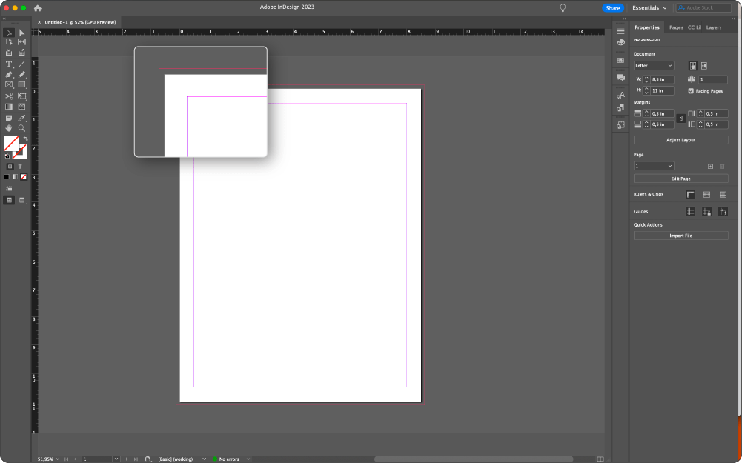Click the zoom percentage field
The image size is (742, 463).
(46, 459)
